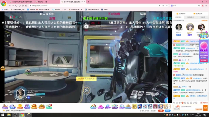Click the golden wheat activity icon
The image size is (209, 117).
(42, 107)
